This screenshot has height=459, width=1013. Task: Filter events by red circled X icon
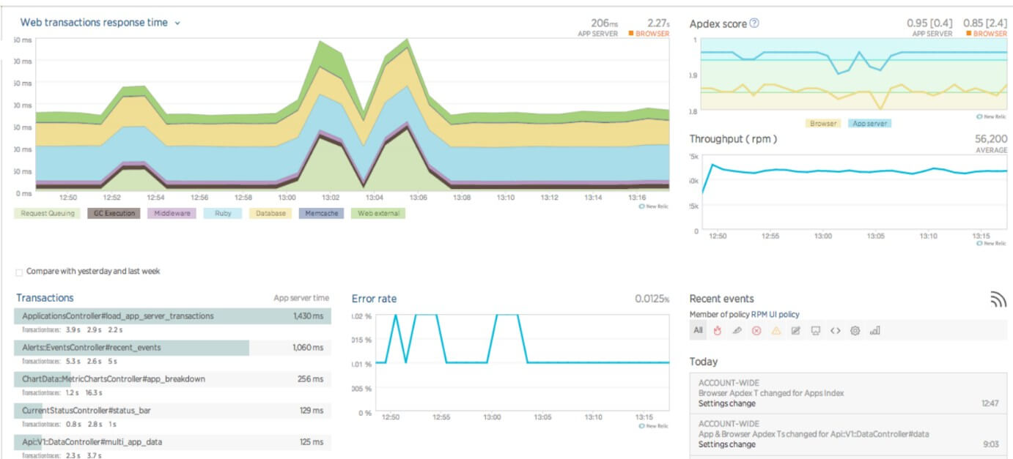pos(756,331)
